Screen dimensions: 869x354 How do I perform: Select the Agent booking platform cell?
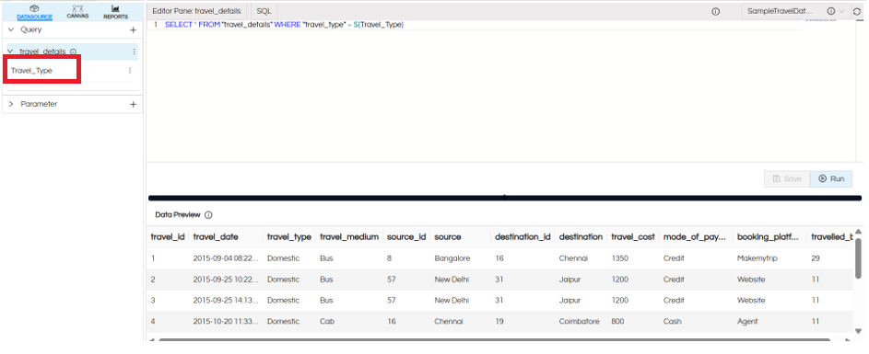click(x=747, y=322)
